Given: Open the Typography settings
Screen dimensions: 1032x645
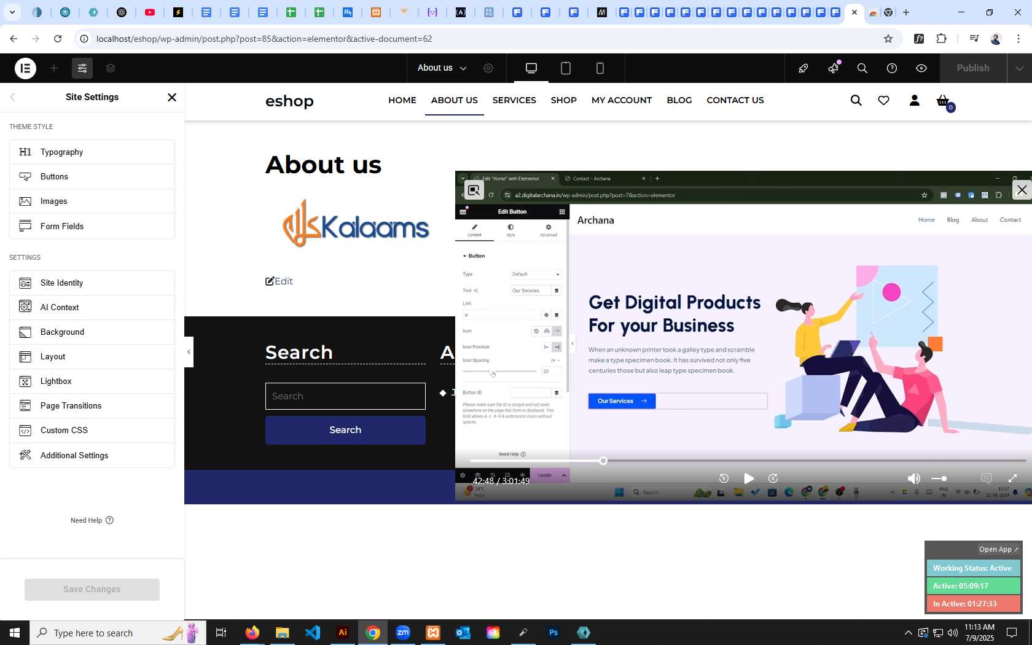Looking at the screenshot, I should click(92, 152).
